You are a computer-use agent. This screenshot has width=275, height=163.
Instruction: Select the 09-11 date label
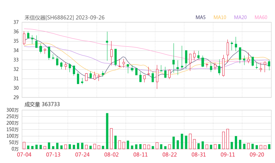pyautogui.click(x=228, y=154)
